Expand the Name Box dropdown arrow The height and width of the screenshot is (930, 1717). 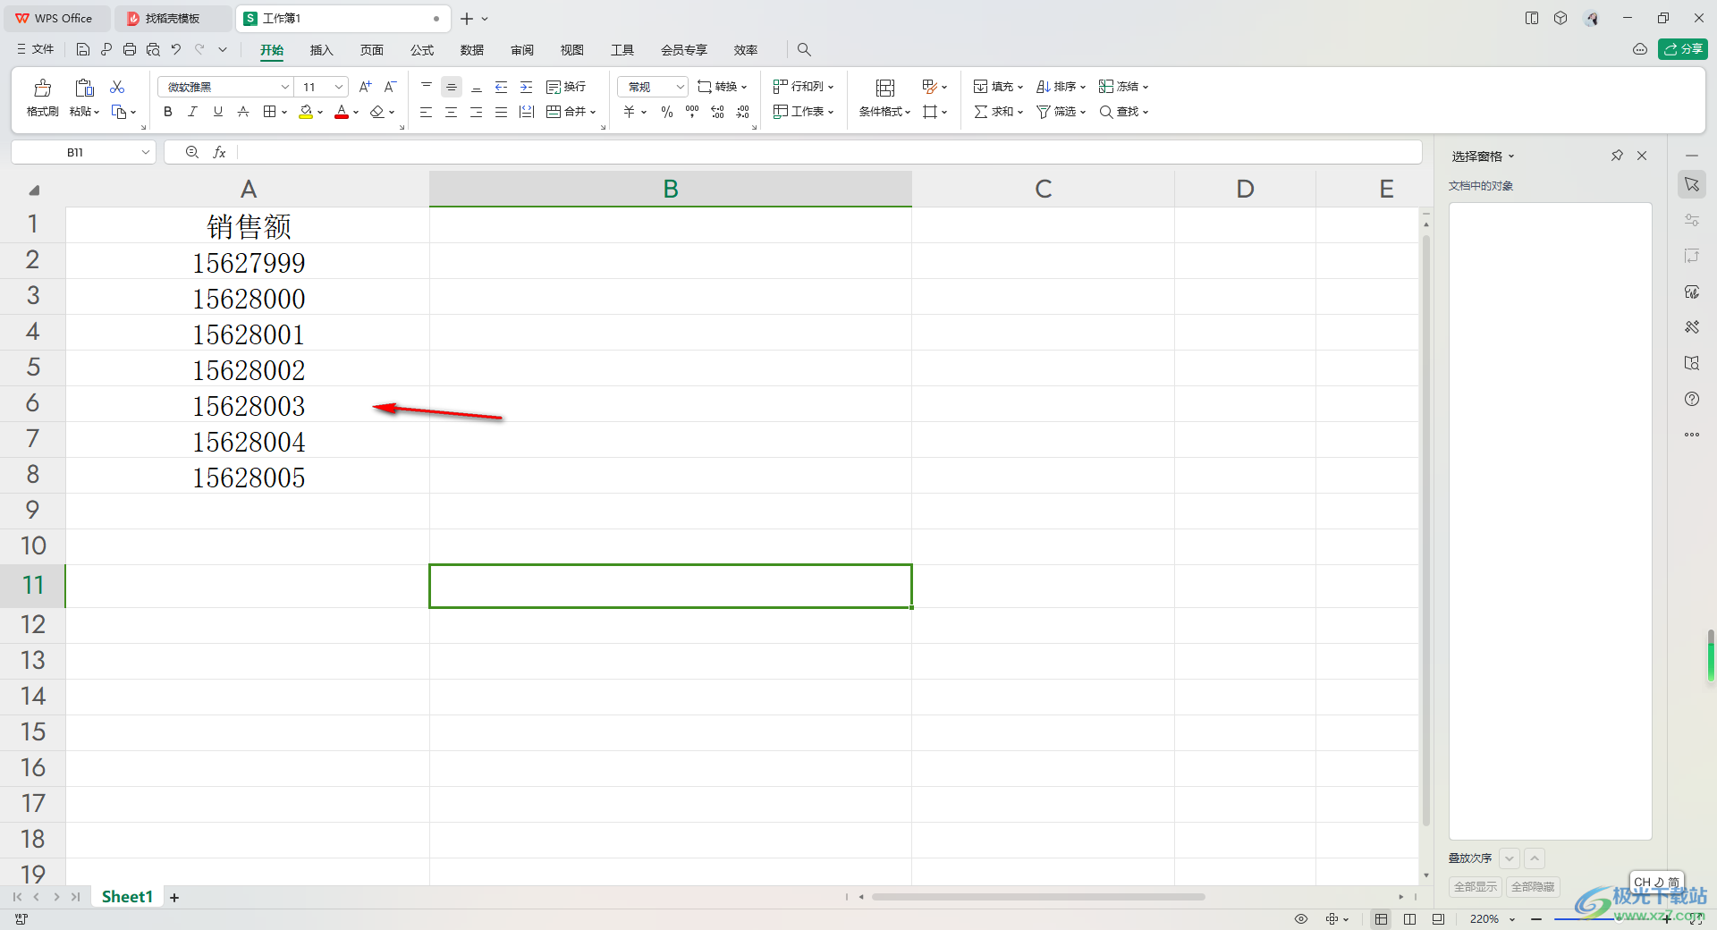[x=145, y=153]
